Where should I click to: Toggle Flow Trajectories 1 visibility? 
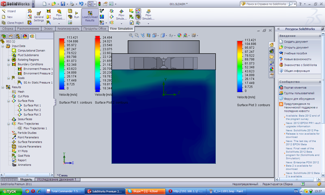pyautogui.click(x=35, y=128)
